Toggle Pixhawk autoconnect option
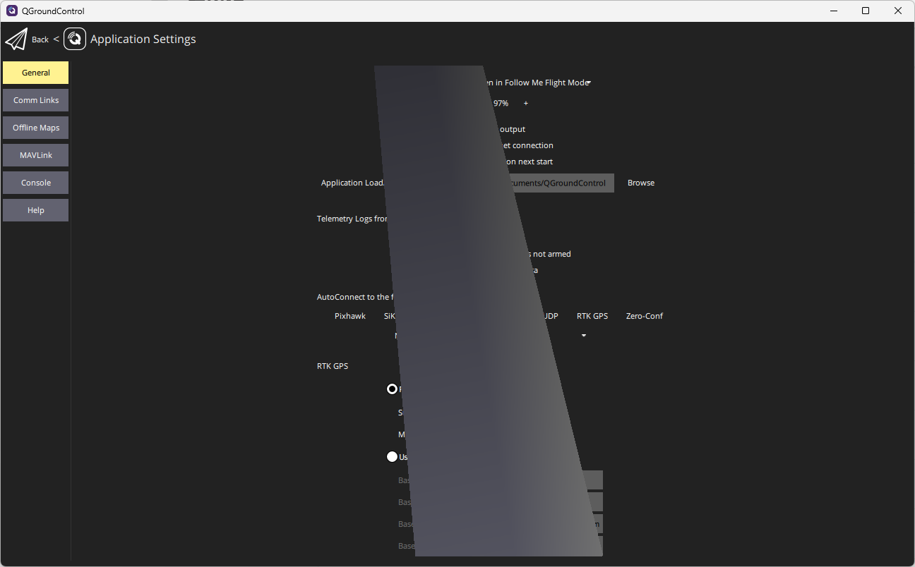 (x=350, y=316)
